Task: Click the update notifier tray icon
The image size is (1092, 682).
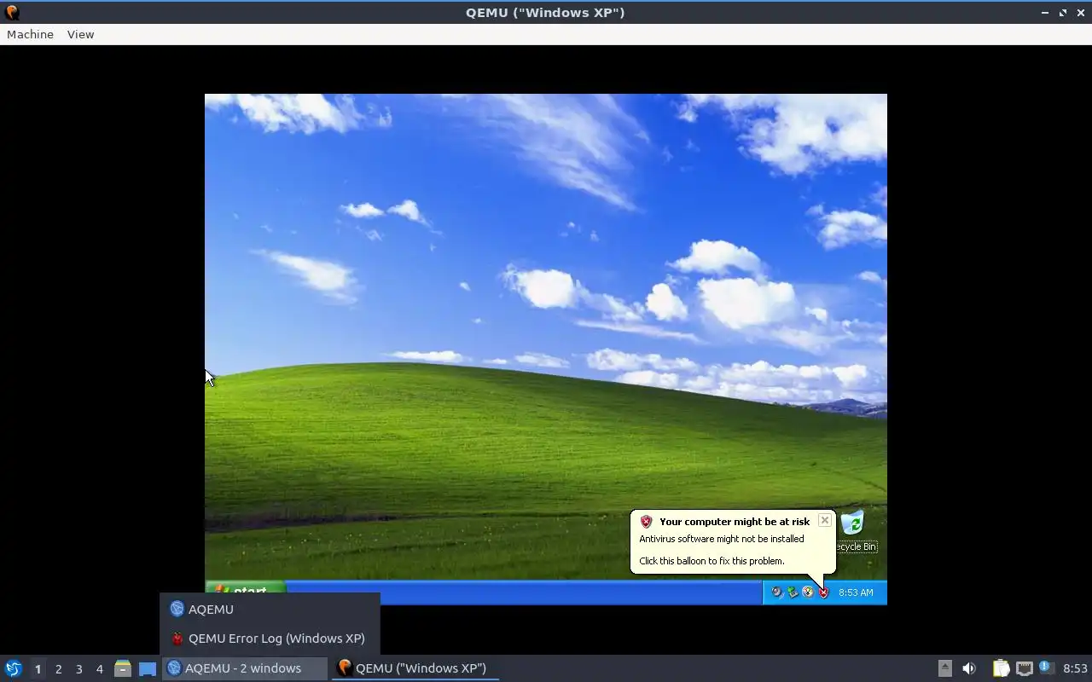Action: pos(1047,668)
